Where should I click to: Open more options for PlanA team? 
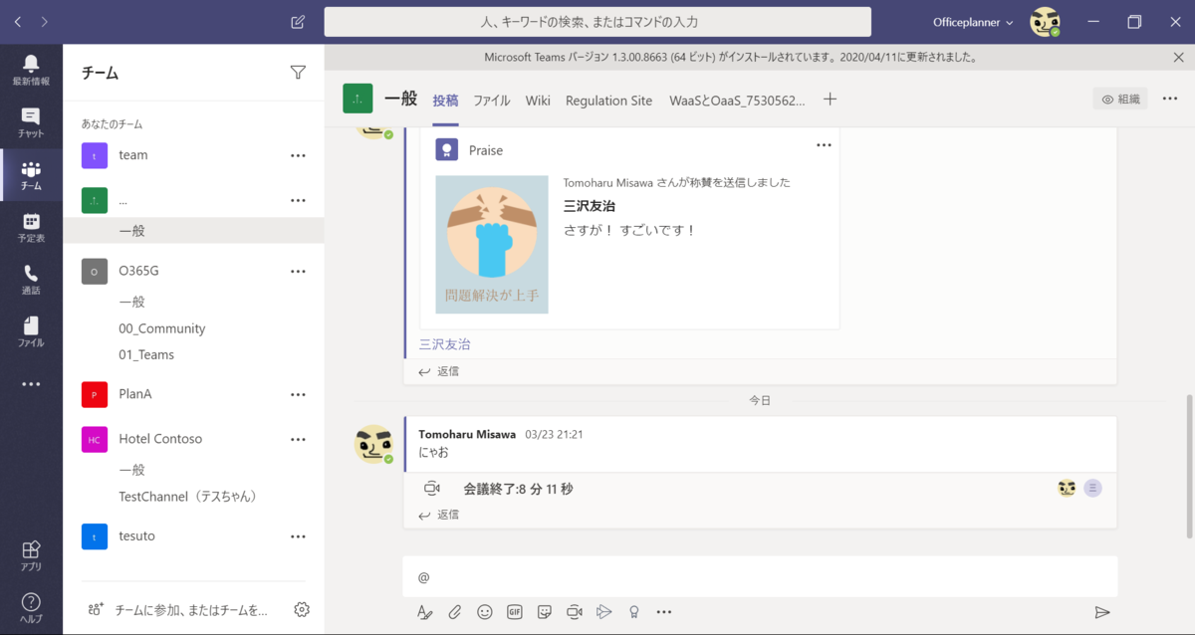tap(298, 394)
